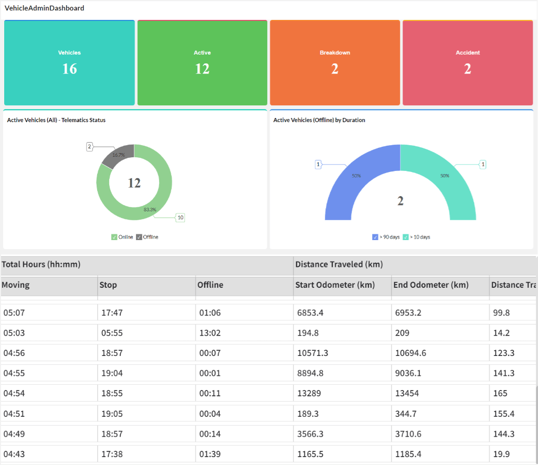538x465 pixels.
Task: Open the Breakdown 2 summary card
Action: tap(335, 63)
